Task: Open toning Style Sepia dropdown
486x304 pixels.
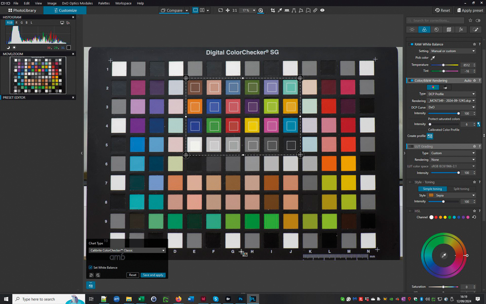Action: tap(451, 196)
